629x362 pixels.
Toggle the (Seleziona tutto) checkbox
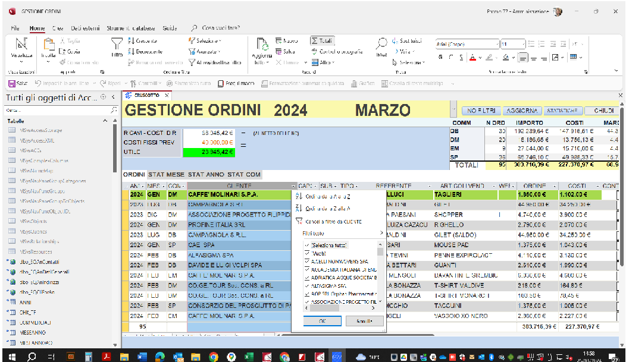tap(307, 245)
